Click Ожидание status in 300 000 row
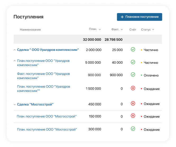176x147 pixels. pos(152,130)
